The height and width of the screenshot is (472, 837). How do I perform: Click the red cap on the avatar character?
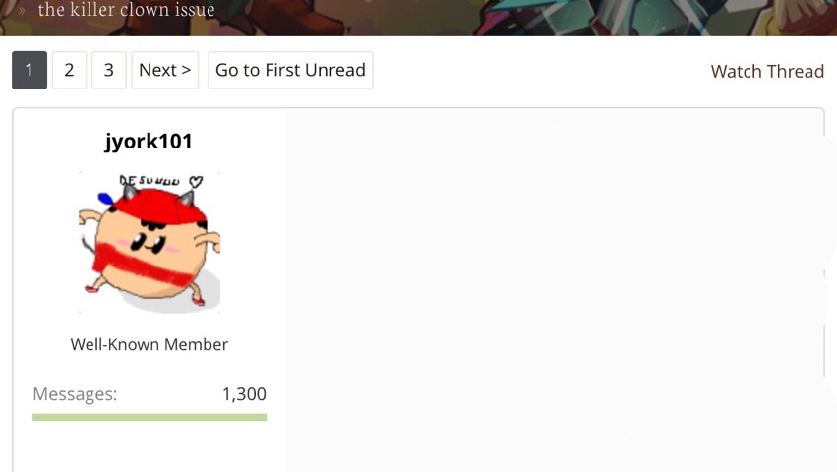pyautogui.click(x=159, y=207)
